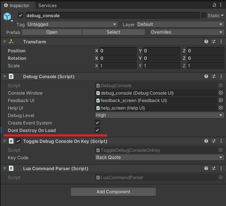Viewport: 226px width, 206px height.
Task: Open Toggle Debug Console On Key help
Action: point(206,141)
